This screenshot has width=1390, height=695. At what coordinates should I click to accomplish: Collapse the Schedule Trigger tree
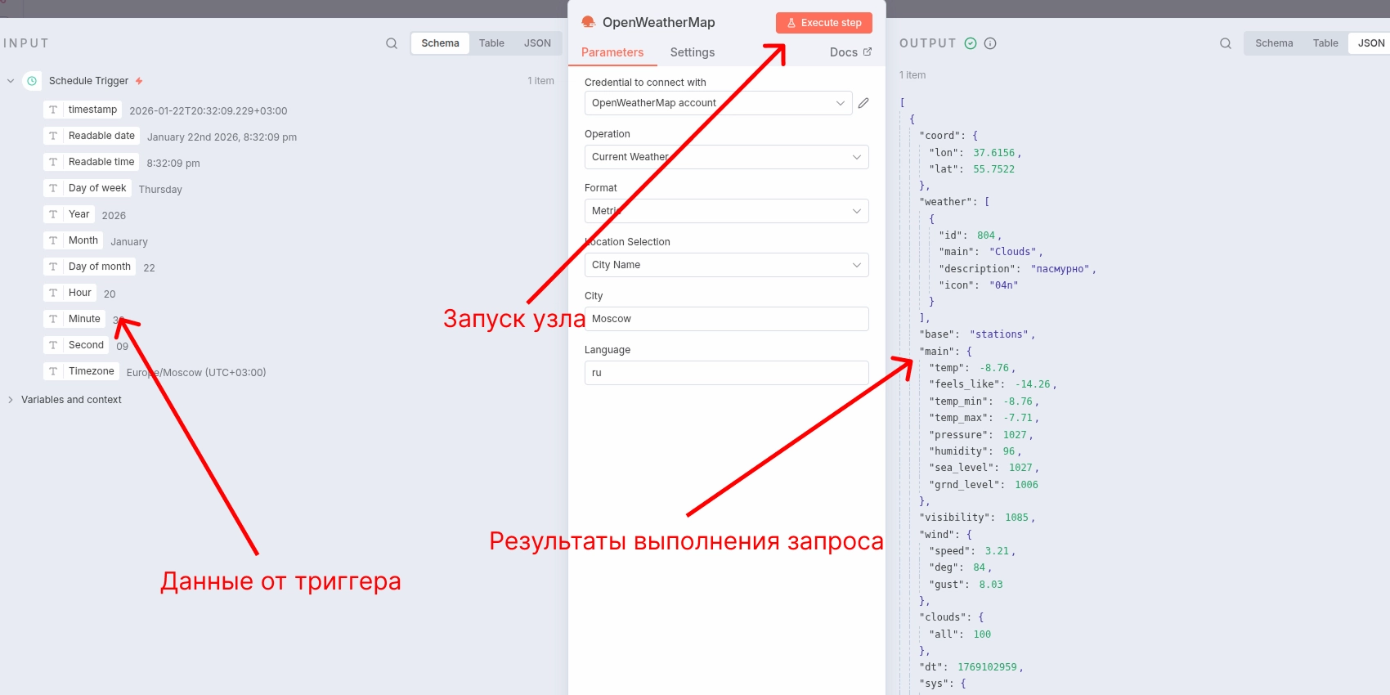[11, 81]
